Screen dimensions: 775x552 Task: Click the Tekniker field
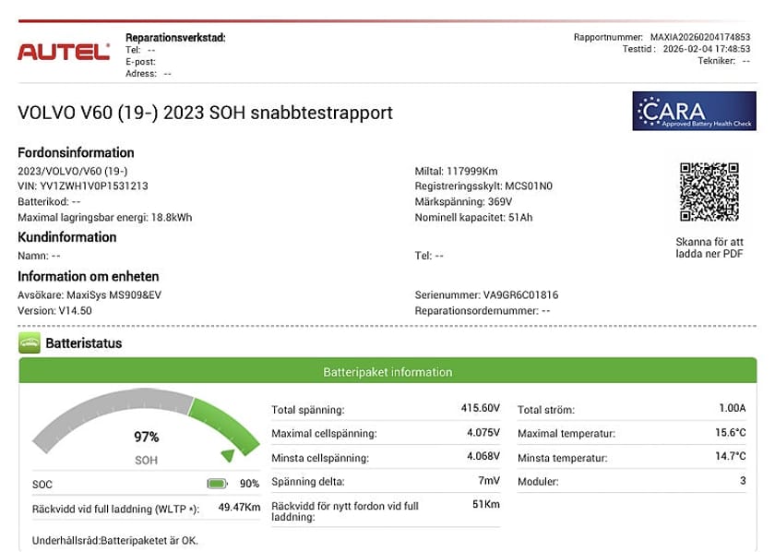(723, 61)
